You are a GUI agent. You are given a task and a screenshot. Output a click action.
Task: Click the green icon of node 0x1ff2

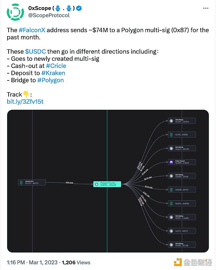click(x=171, y=135)
